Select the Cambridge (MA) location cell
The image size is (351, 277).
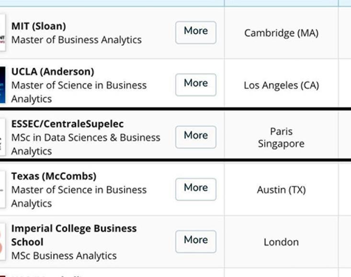(x=282, y=33)
